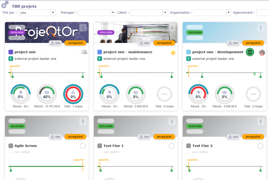Toggle the status circle on Test Fixe 1

(171, 146)
